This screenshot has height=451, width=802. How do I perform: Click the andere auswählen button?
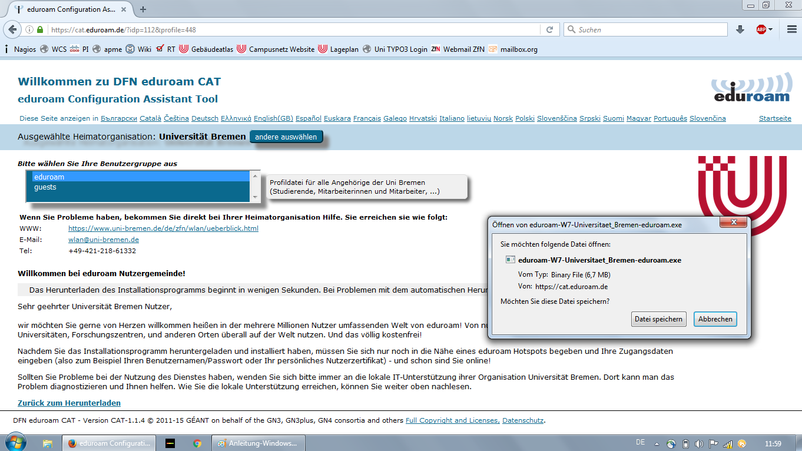(x=286, y=137)
